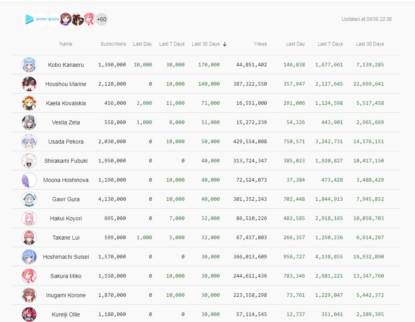Viewport: 415px width, 322px height.
Task: Sort by Subscribers column header
Action: tap(113, 44)
